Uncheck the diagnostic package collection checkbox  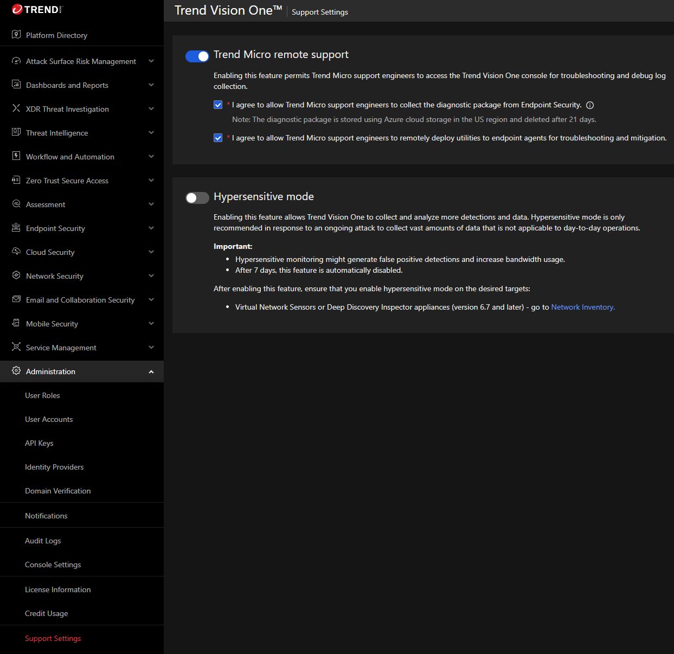(x=218, y=105)
